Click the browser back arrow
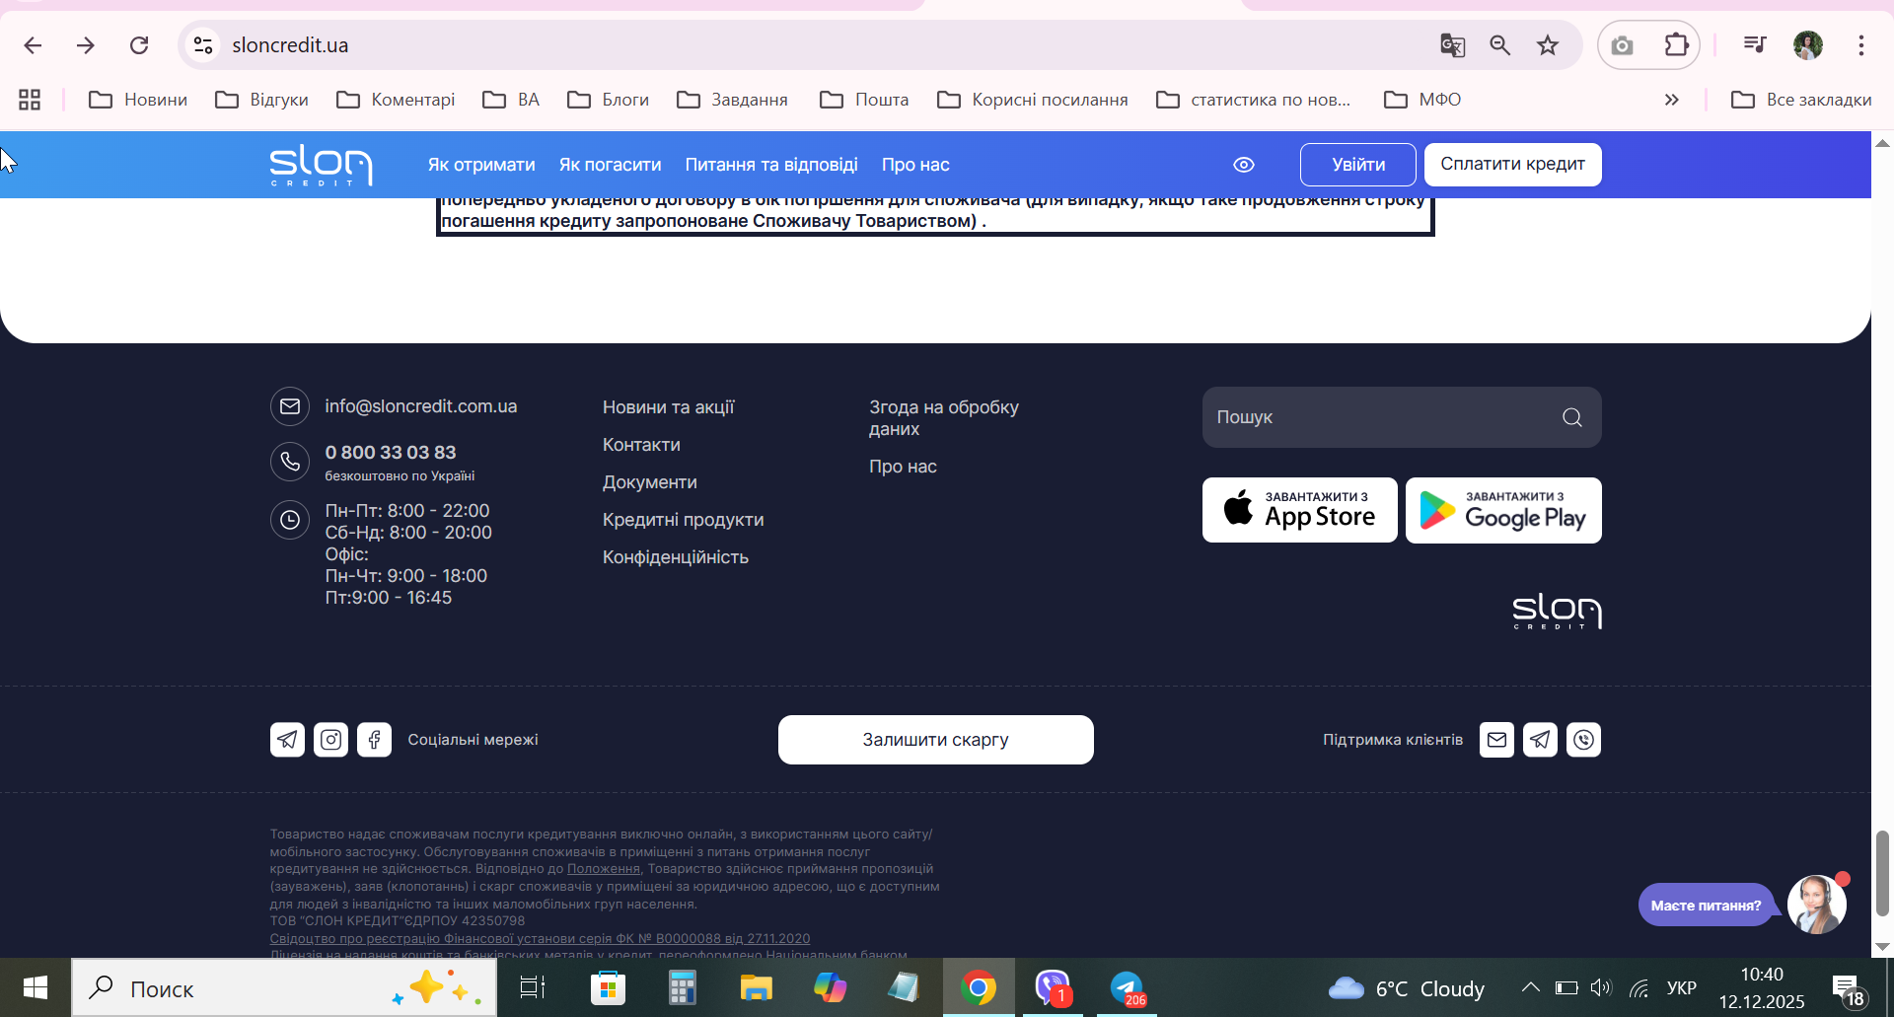Viewport: 1894px width, 1017px height. 33,45
